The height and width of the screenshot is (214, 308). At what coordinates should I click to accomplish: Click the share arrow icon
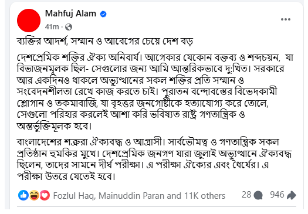(292, 195)
